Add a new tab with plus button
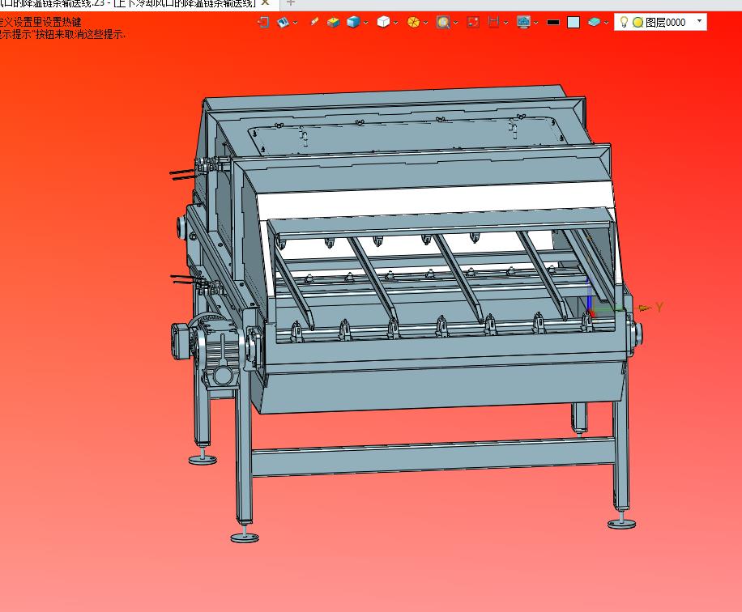 [x=291, y=3]
